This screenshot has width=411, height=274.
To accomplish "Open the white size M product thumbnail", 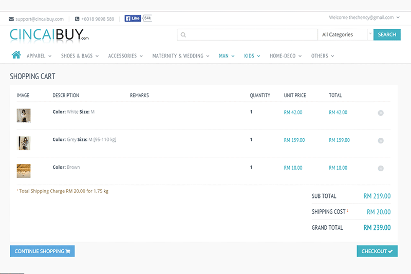I will coord(24,116).
